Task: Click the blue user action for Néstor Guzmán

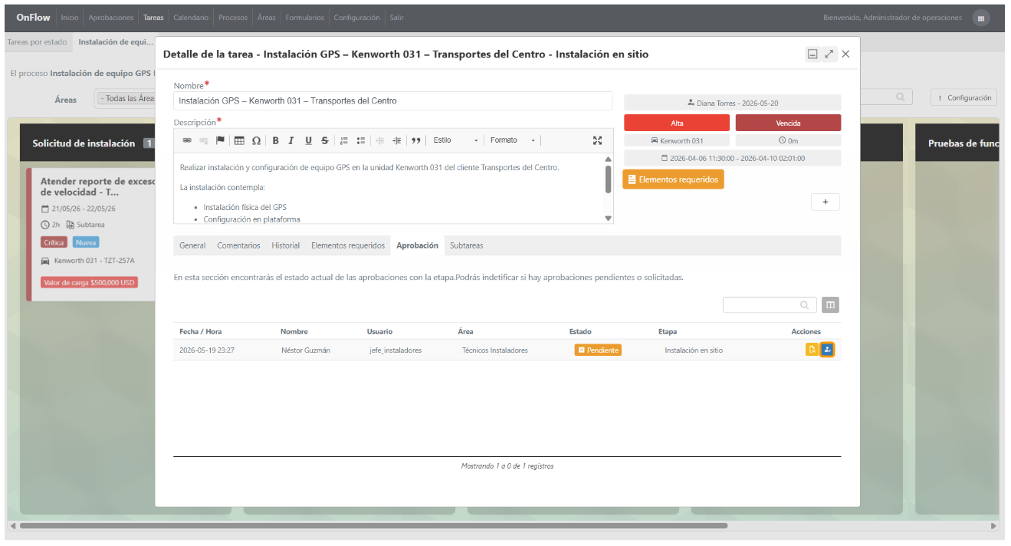Action: [827, 350]
